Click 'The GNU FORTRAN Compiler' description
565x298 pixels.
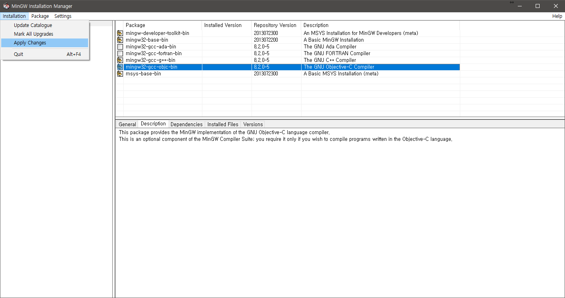coord(337,54)
